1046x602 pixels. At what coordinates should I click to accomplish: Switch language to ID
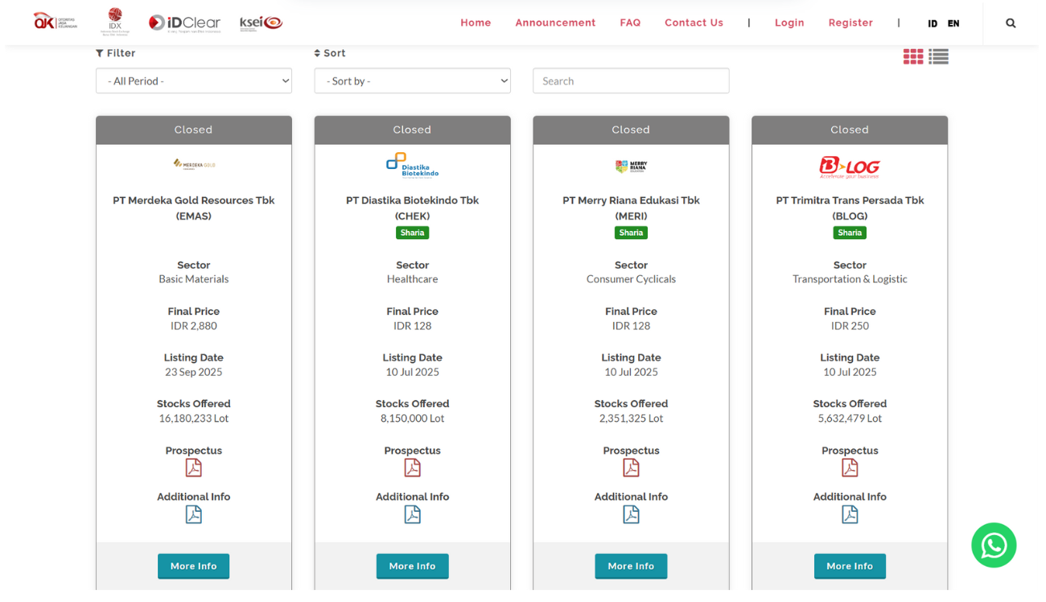point(933,23)
